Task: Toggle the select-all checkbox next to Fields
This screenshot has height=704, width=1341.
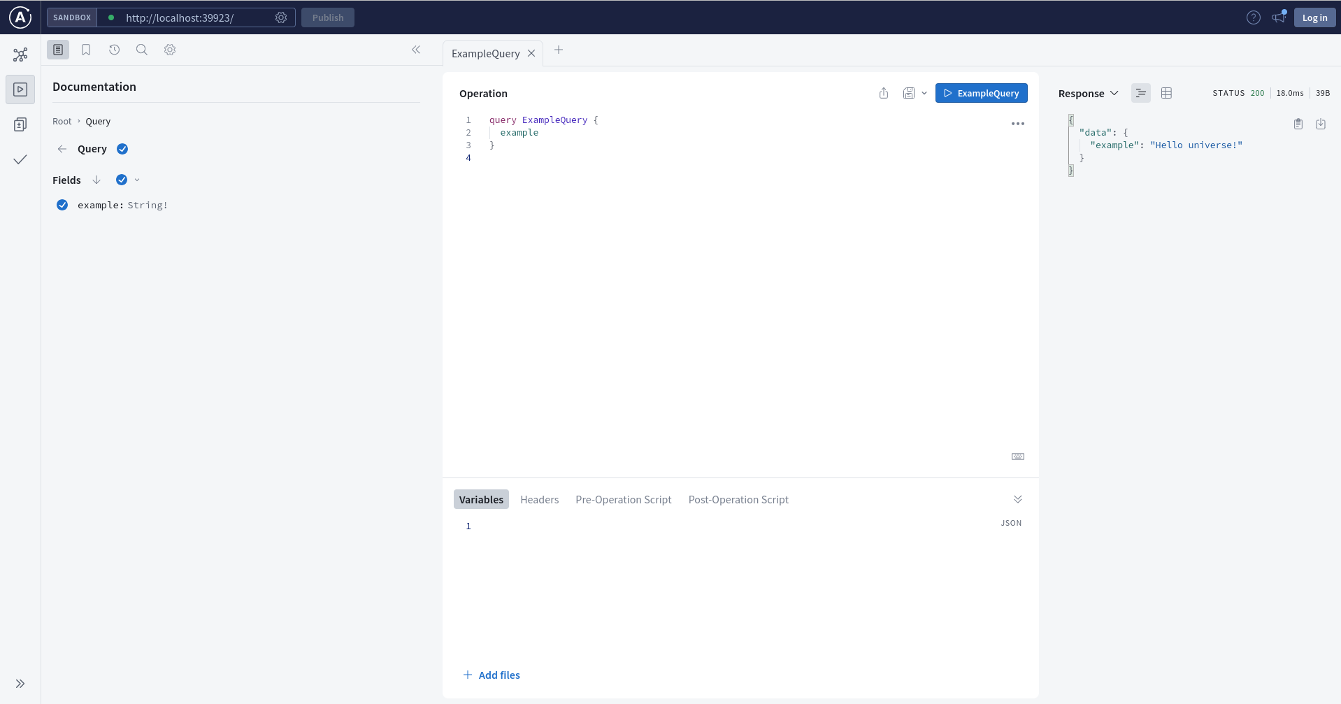Action: click(x=120, y=180)
